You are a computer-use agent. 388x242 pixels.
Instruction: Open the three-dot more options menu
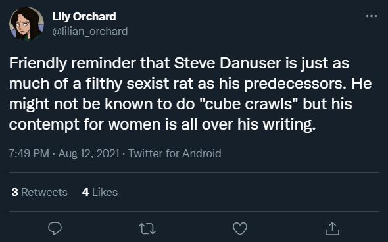pyautogui.click(x=372, y=16)
